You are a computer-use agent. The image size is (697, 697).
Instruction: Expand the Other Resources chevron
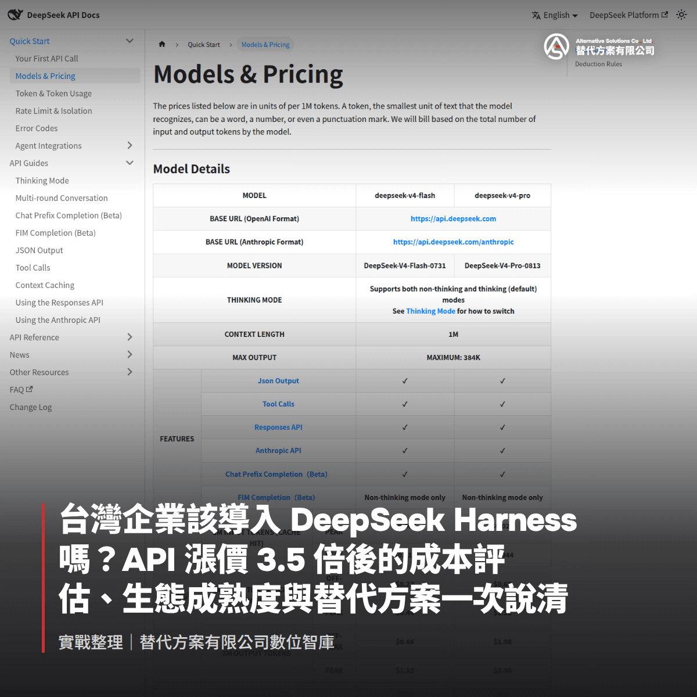[130, 372]
